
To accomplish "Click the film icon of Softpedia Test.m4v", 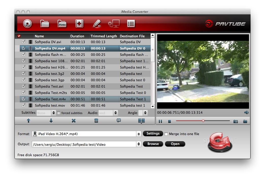I will click(30, 99).
